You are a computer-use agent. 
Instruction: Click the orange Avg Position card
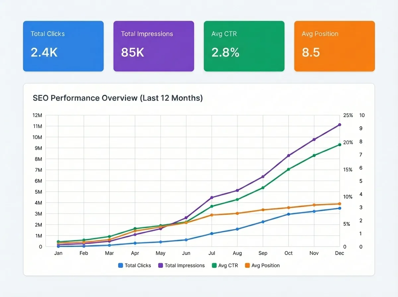(334, 46)
